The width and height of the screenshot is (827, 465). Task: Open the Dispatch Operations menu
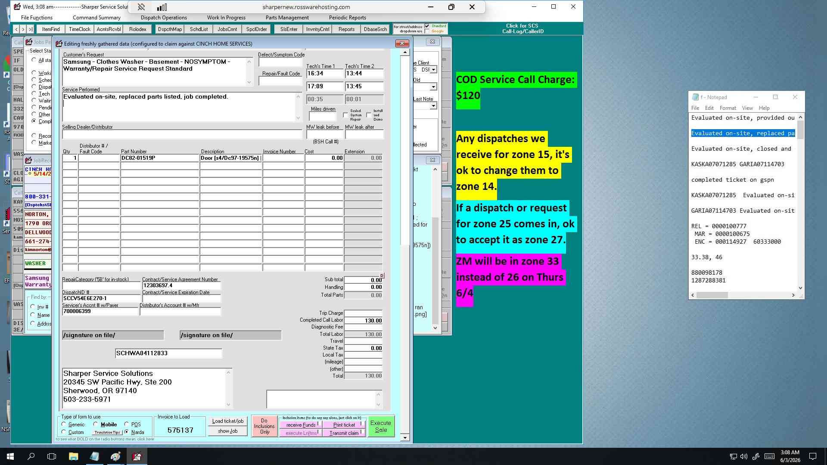click(164, 18)
